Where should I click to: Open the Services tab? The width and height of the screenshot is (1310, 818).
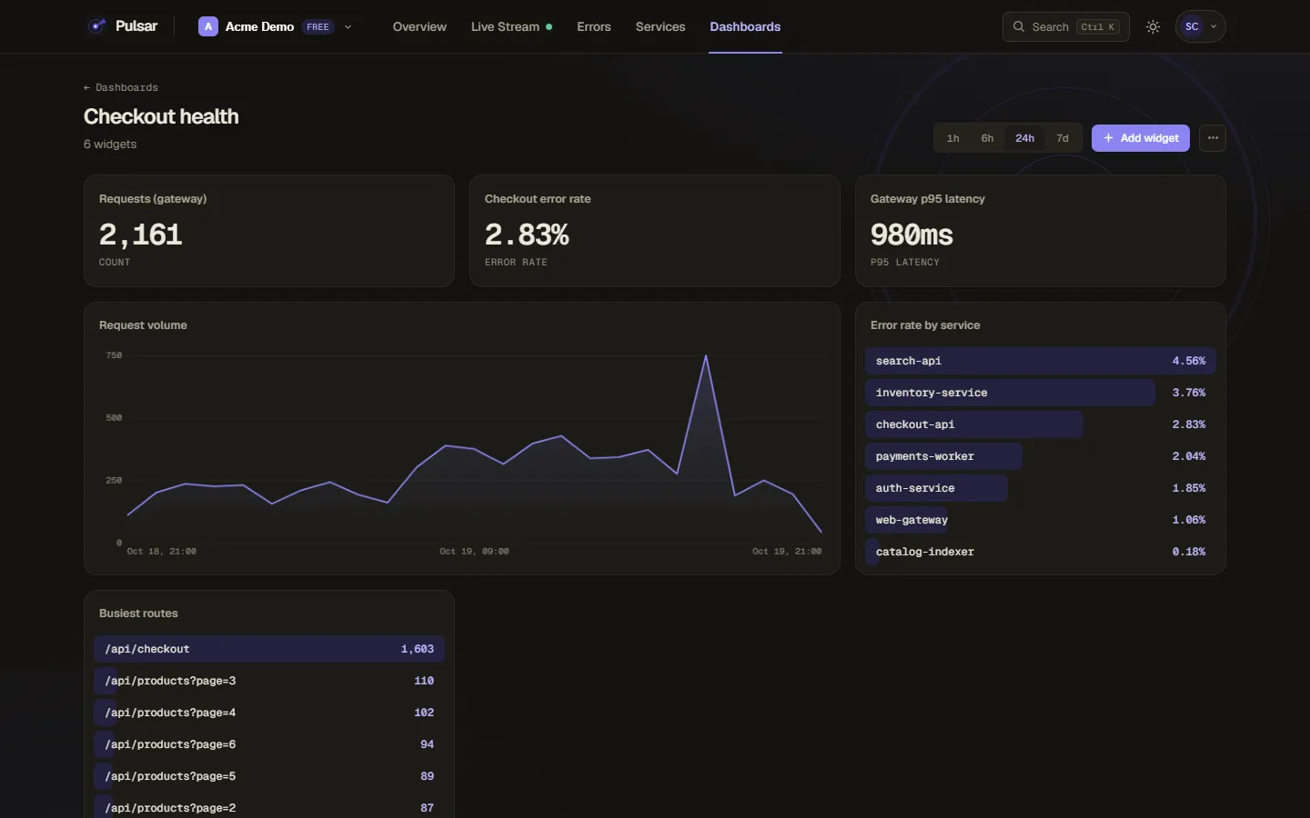tap(660, 26)
